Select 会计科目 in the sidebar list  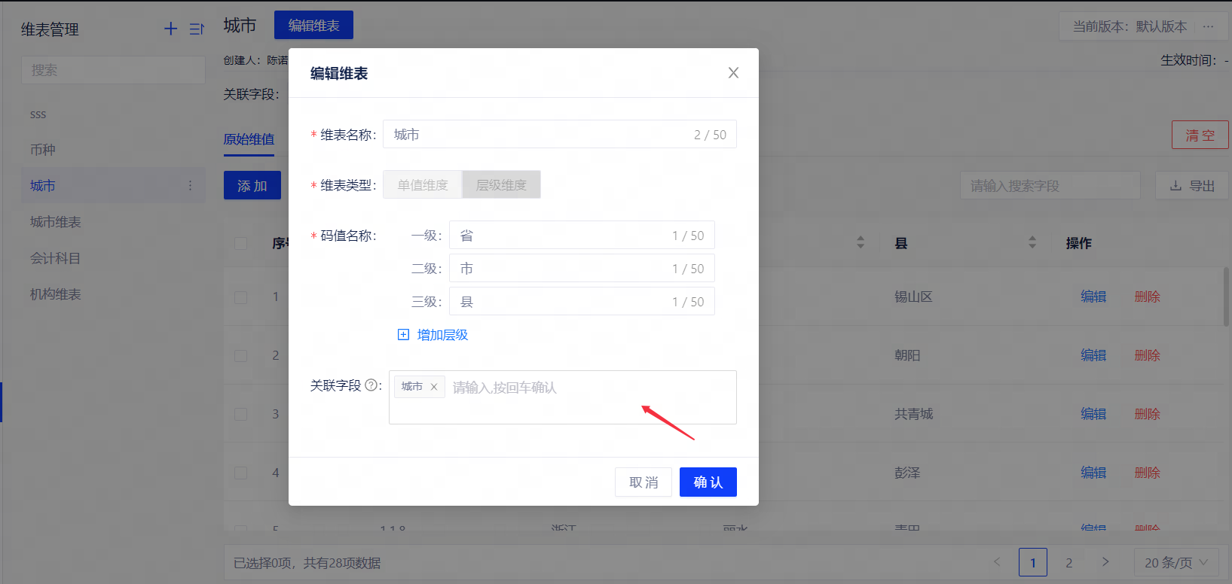(x=55, y=258)
